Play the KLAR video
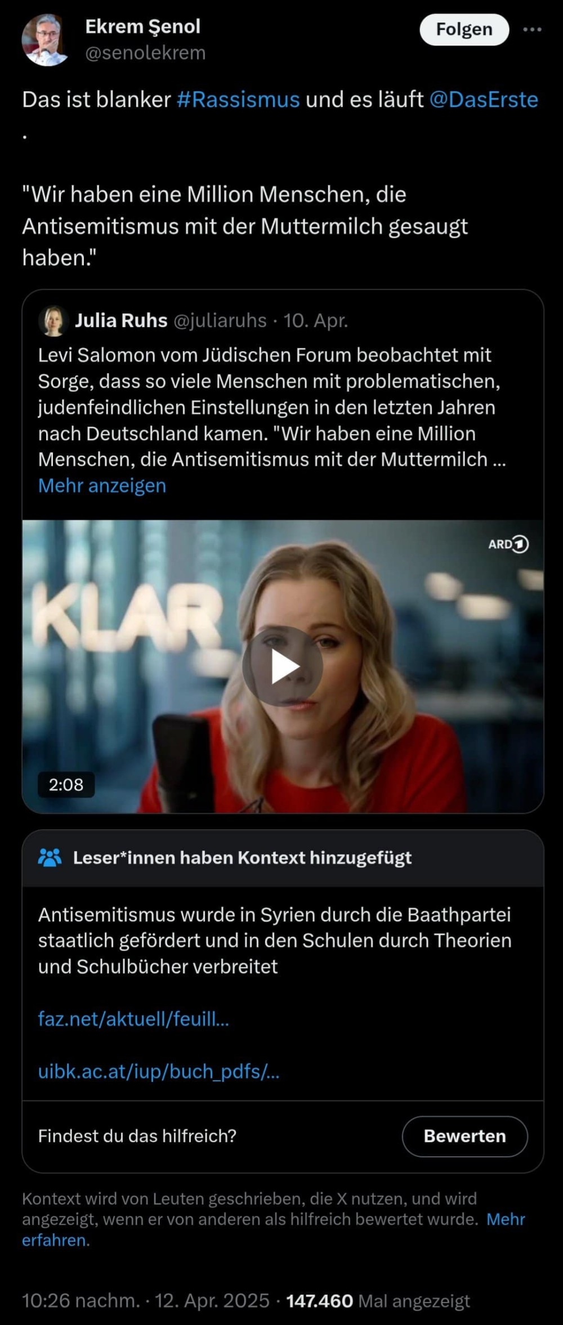 pos(283,666)
